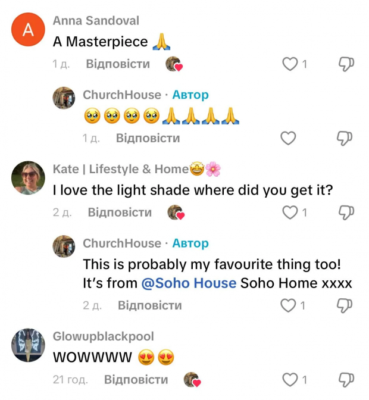This screenshot has height=400, width=369.
Task: Reply to ChurchHouse's Soho Home comment
Action: (x=150, y=305)
